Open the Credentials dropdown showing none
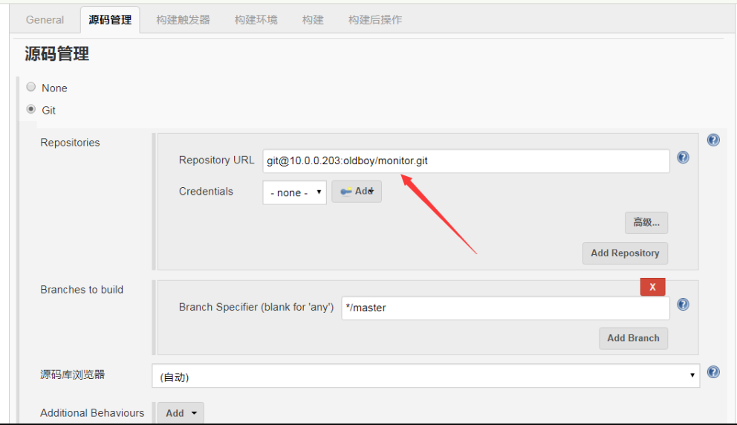The image size is (737, 425). [295, 192]
